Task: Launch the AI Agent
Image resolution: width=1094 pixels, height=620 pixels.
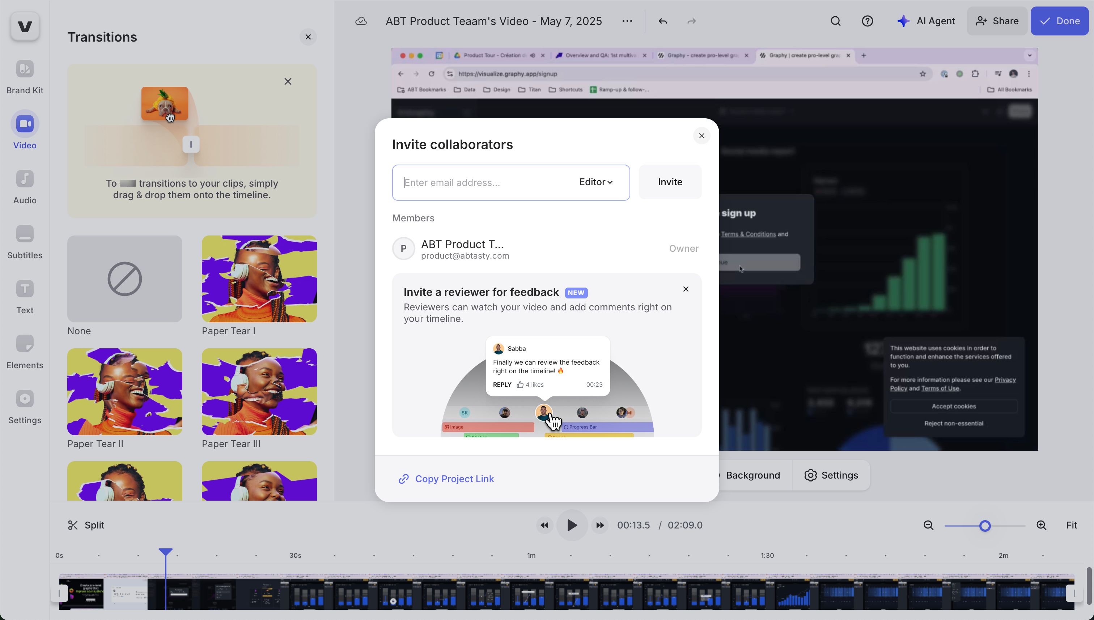Action: click(x=926, y=21)
